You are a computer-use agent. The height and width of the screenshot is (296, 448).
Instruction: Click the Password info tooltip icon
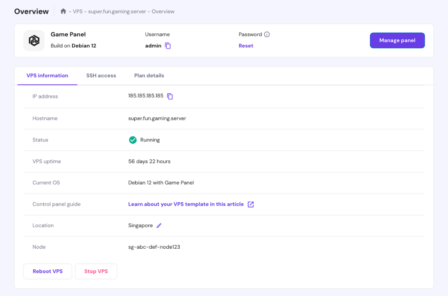(267, 34)
